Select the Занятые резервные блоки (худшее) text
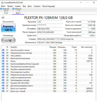The width and height of the screenshot is (97, 101). [25, 64]
